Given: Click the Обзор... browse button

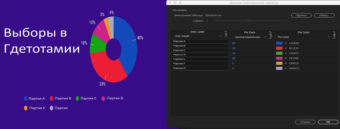Looking at the screenshot, I should (324, 15).
